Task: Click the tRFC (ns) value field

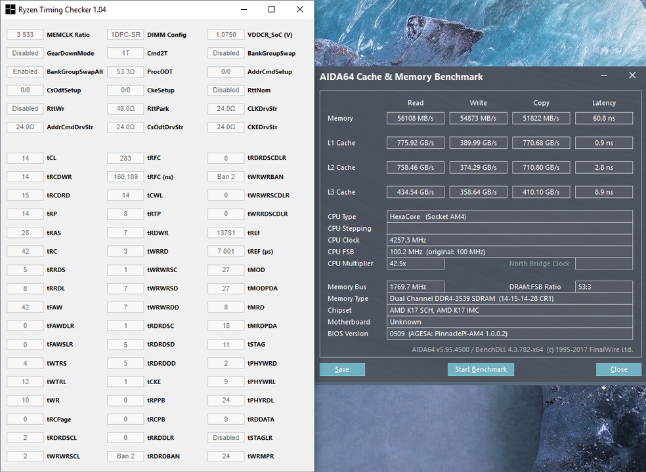Action: [125, 177]
